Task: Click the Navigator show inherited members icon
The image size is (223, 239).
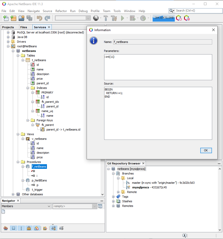Action: pos(6,228)
